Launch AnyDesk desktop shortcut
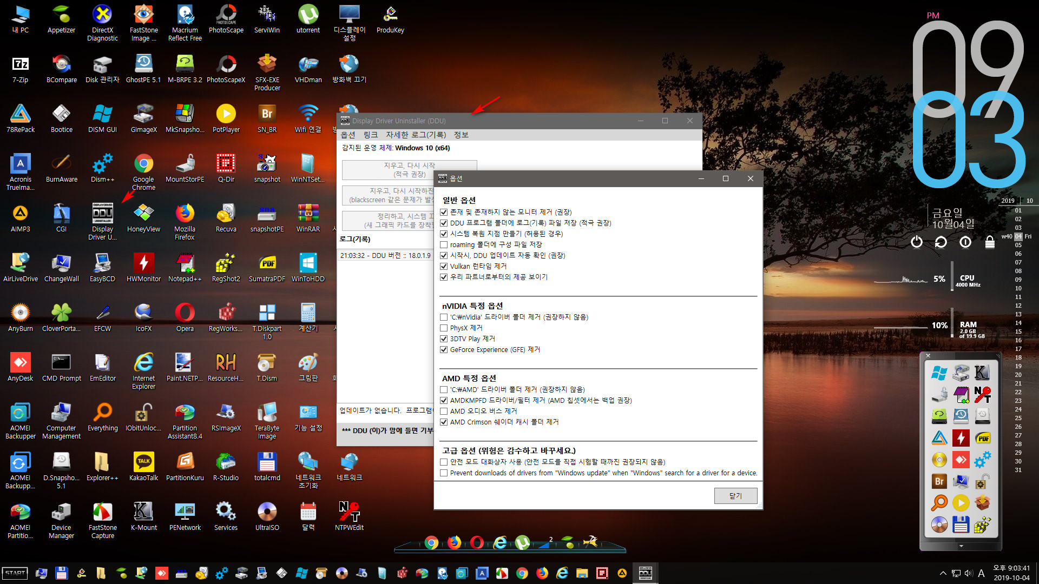 [21, 367]
